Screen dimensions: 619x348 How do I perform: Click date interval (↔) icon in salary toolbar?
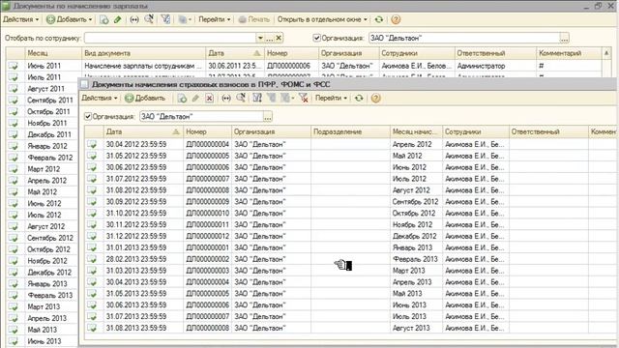pyautogui.click(x=134, y=19)
